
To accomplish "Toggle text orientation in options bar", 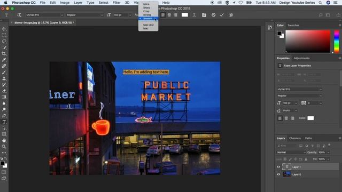I will (x=19, y=15).
